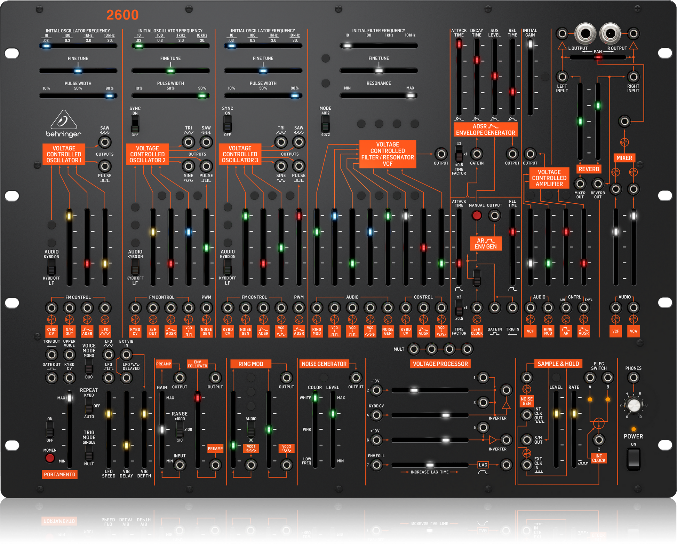Image resolution: width=677 pixels, height=545 pixels.
Task: Click the PHONES jack
Action: tap(634, 377)
